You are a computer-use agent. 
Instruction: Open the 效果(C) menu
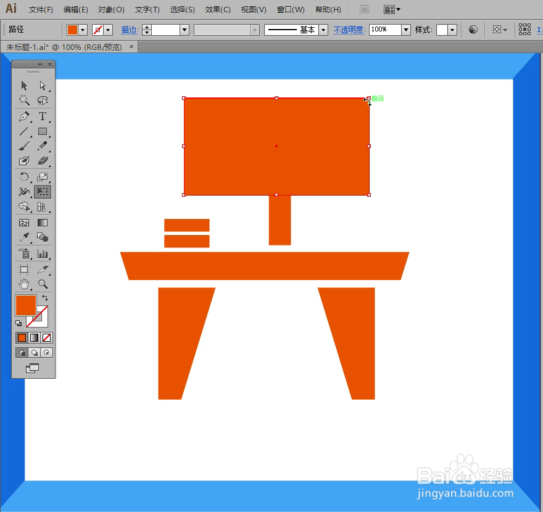pos(217,10)
